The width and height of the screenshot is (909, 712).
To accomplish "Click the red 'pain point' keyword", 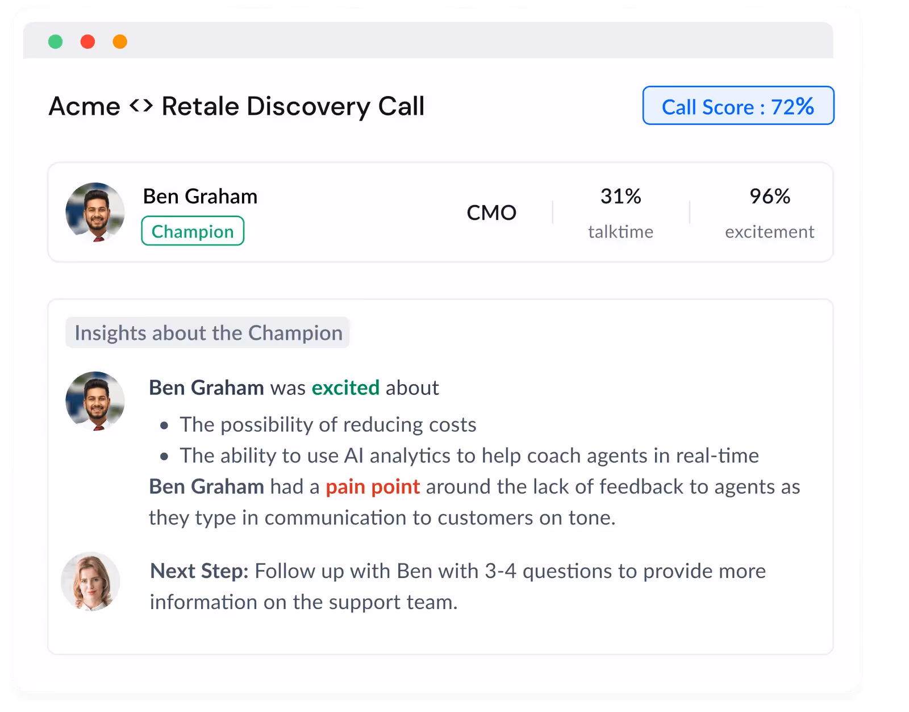I will click(x=373, y=487).
